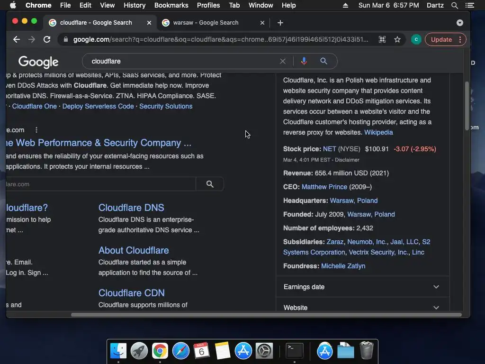
Task: Click Warsaw, Poland in Headquarters row
Action: [x=354, y=200]
